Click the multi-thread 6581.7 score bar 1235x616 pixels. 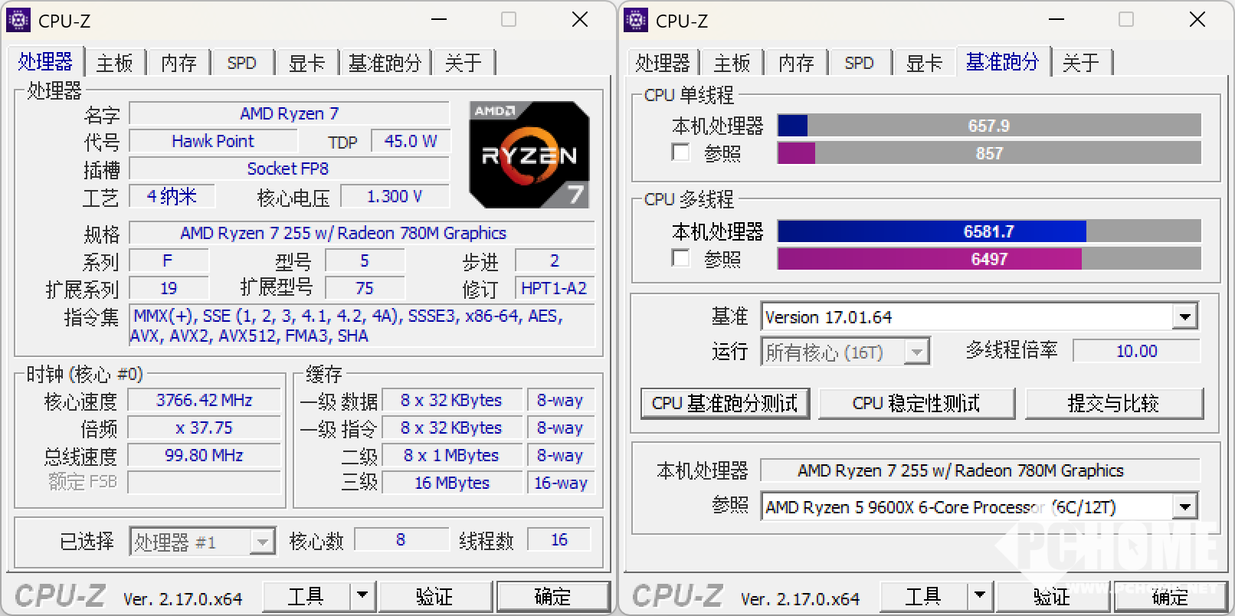pyautogui.click(x=988, y=231)
